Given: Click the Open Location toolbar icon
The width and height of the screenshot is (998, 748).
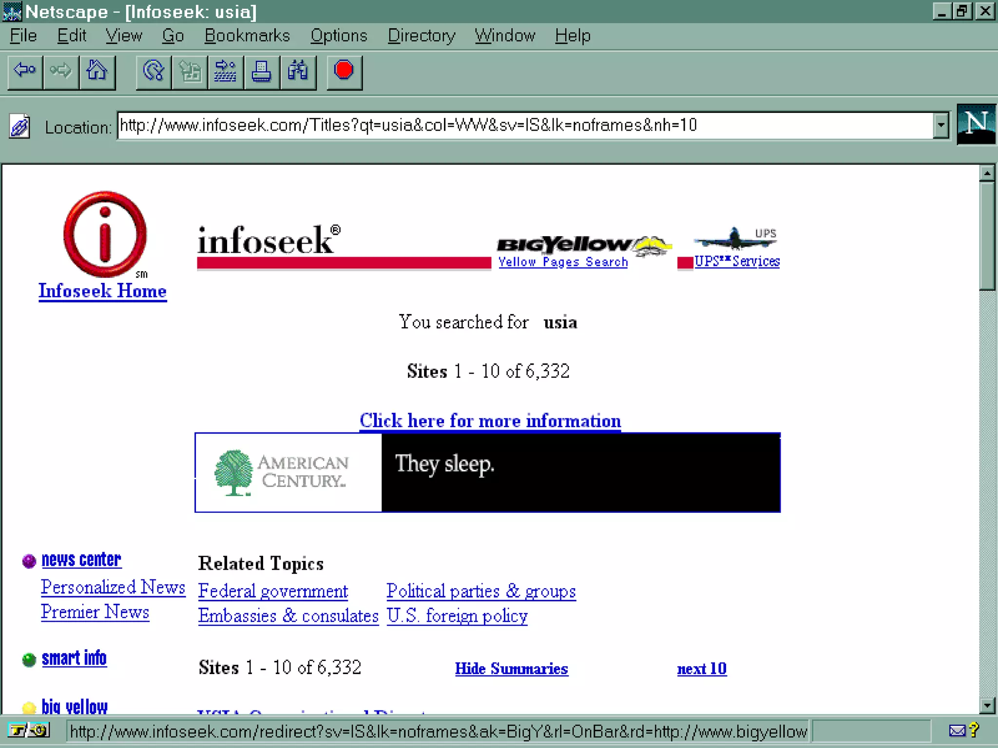Looking at the screenshot, I should tap(225, 72).
